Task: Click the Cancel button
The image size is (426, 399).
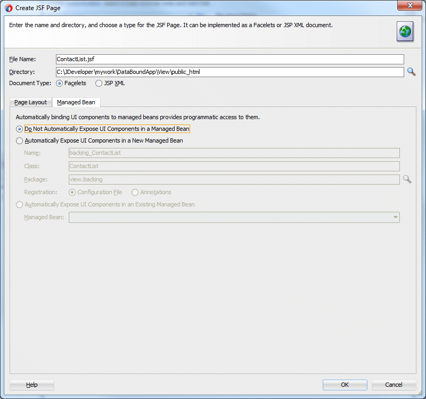Action: pos(394,385)
